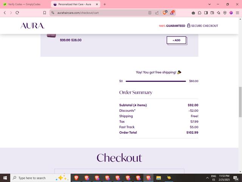242x182 pixels.
Task: Click the crossed-out price $35.00
Action: [x=65, y=40]
